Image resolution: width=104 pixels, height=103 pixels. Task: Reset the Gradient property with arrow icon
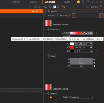96,33
